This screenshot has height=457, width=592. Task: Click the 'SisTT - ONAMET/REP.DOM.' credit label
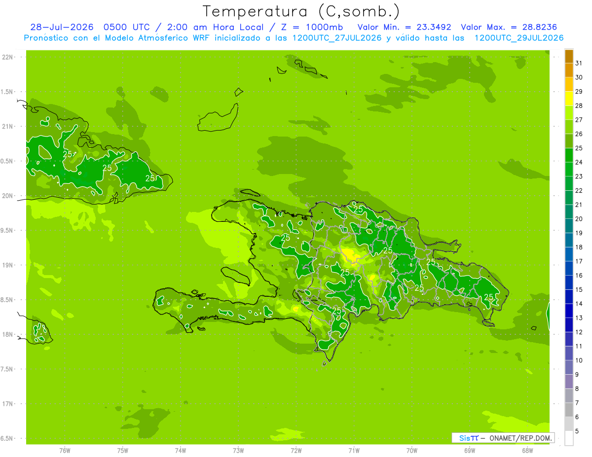point(503,438)
